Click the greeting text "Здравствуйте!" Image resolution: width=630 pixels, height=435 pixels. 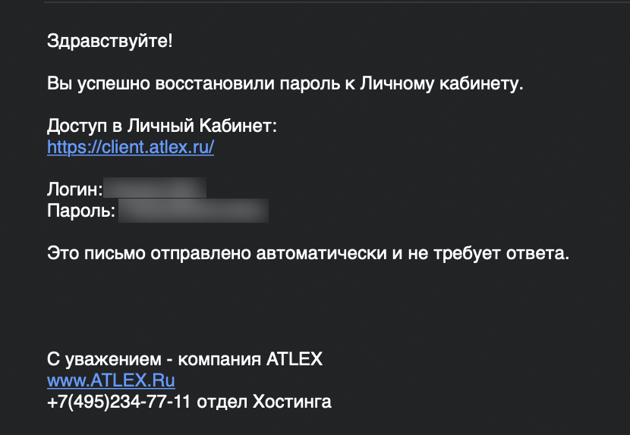(110, 40)
